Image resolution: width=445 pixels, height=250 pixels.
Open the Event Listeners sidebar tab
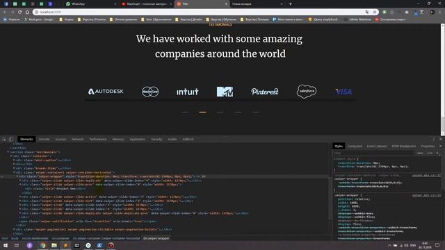[377, 146]
